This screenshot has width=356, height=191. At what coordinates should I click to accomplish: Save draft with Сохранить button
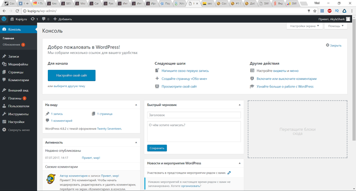point(157,148)
